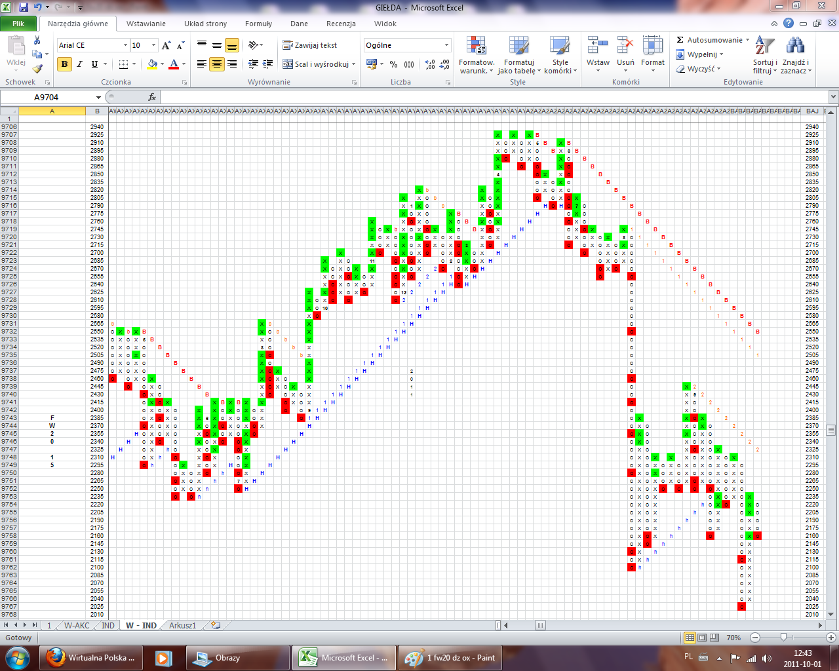
Task: Apply percent style to the cell
Action: (x=393, y=64)
